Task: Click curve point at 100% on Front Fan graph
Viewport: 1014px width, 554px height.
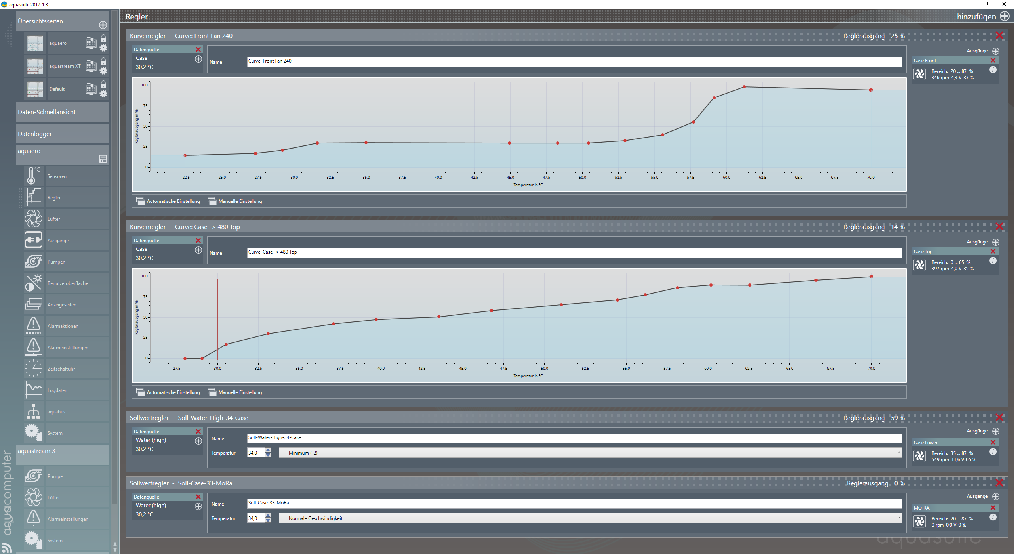Action: [744, 87]
